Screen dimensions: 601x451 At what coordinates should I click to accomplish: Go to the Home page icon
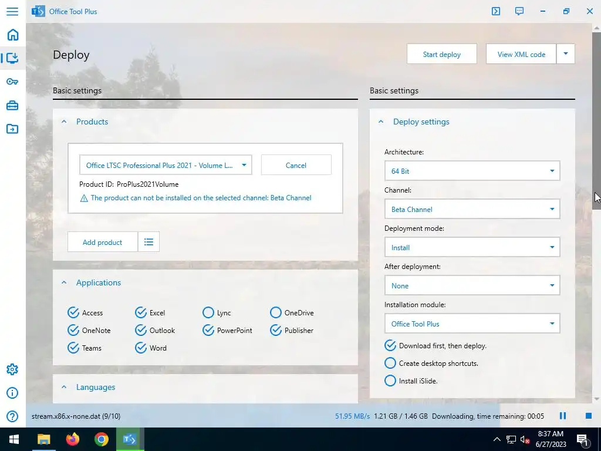point(13,35)
